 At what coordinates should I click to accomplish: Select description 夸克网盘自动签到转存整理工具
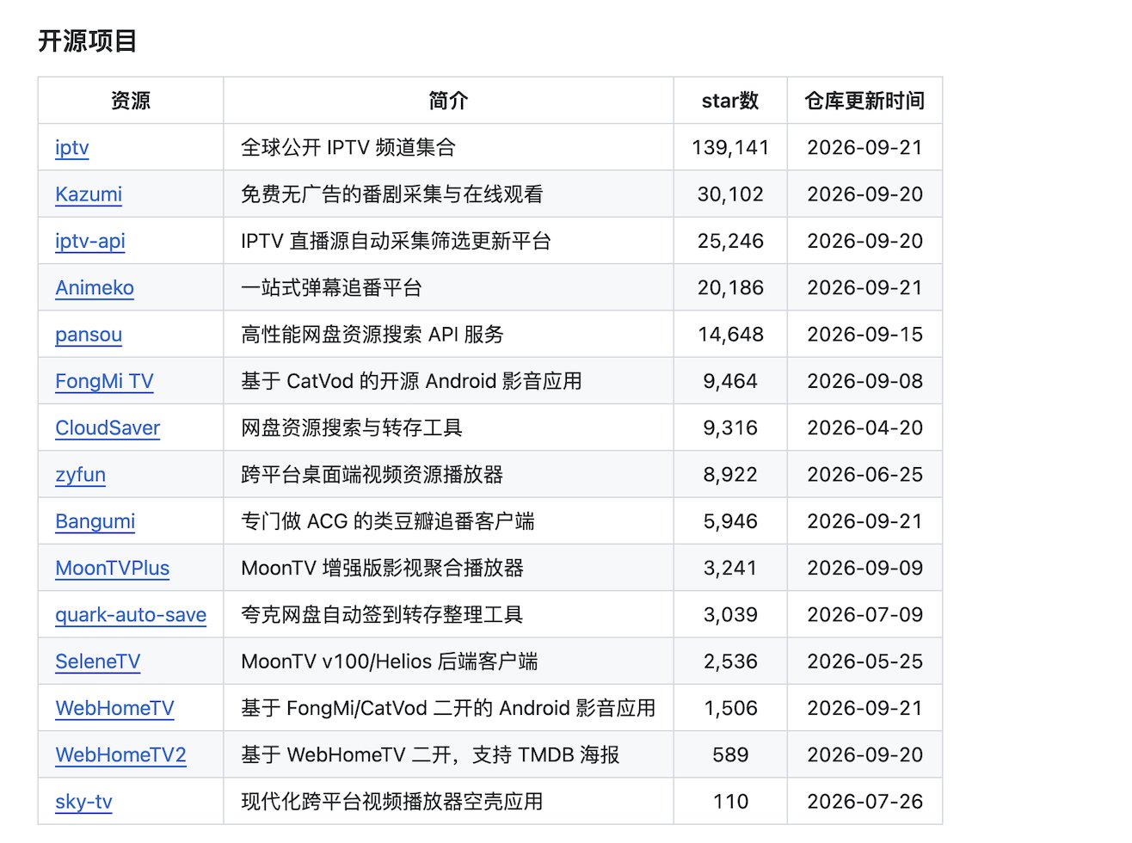tap(382, 615)
